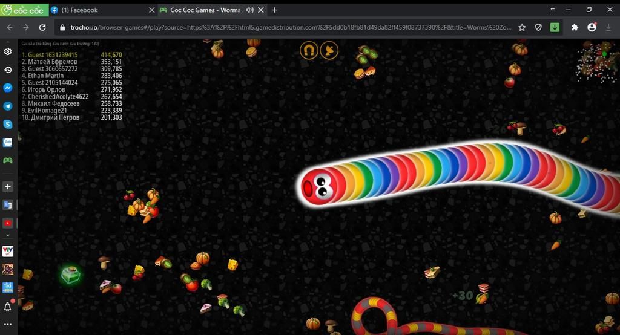This screenshot has width=620, height=335.
Task: Click leaderboard entry Игорь Орлов
Action: click(x=44, y=89)
